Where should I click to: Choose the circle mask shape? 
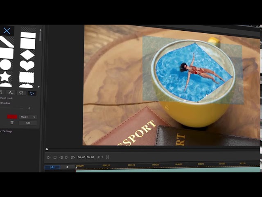(x=5, y=65)
